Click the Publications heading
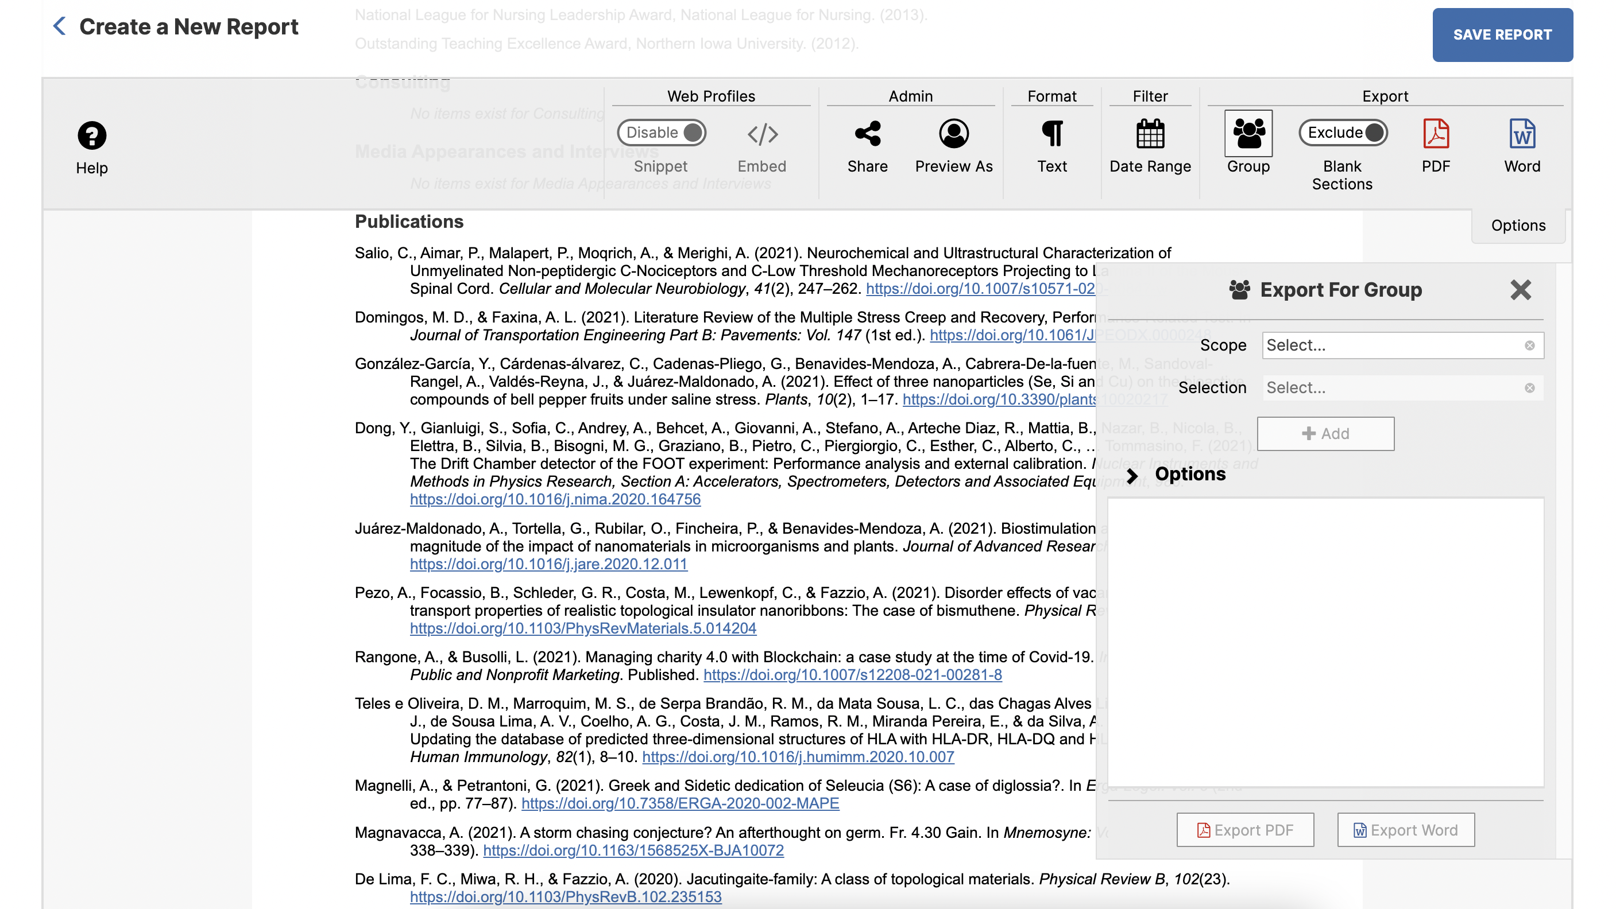Viewport: 1616px width, 909px height. 409,222
